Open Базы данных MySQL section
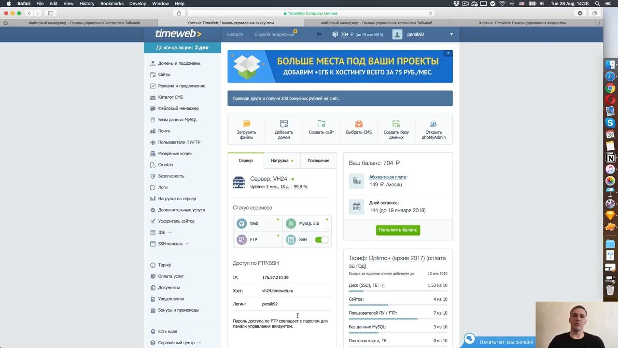Image resolution: width=618 pixels, height=348 pixels. pyautogui.click(x=178, y=120)
